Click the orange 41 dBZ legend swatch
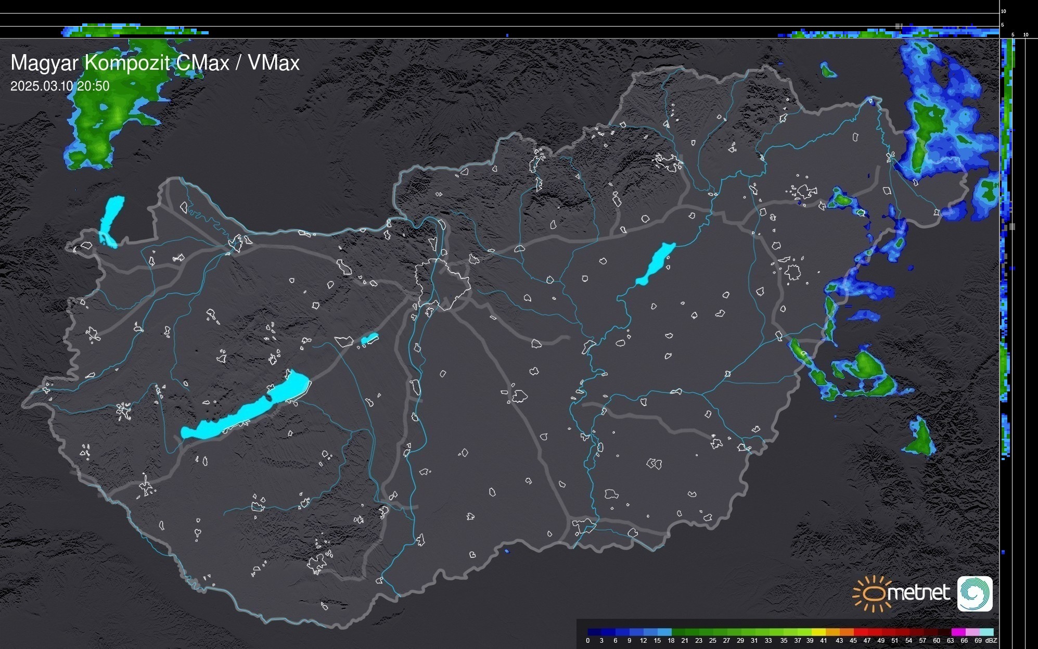Image resolution: width=1038 pixels, height=649 pixels. 832,632
